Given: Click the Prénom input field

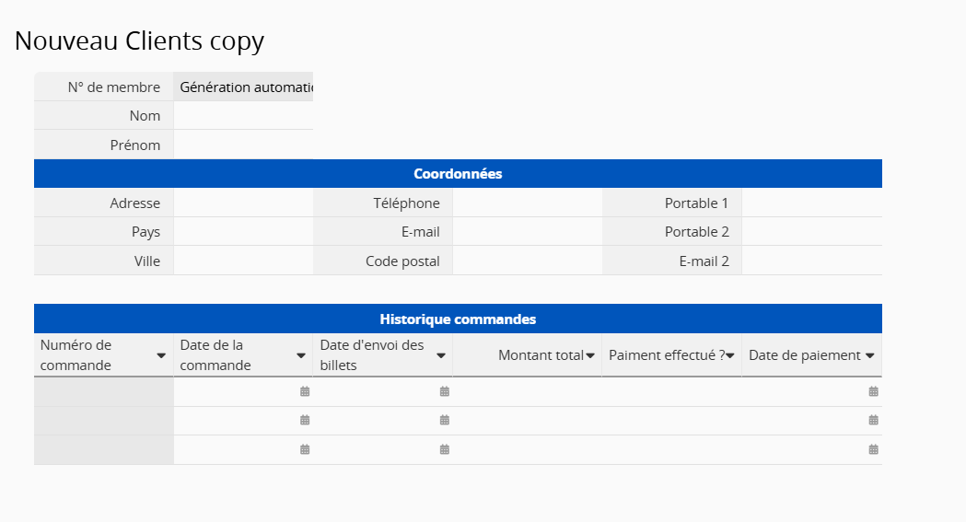Looking at the screenshot, I should [243, 145].
